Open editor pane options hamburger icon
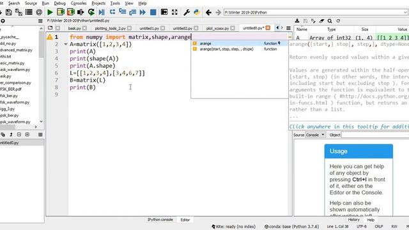The width and height of the screenshot is (409, 230). (288, 28)
